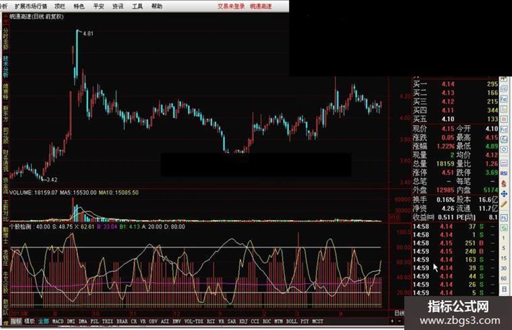Select the highlighted 全部 indicator tab
This screenshot has width=512, height=330.
pyautogui.click(x=44, y=321)
